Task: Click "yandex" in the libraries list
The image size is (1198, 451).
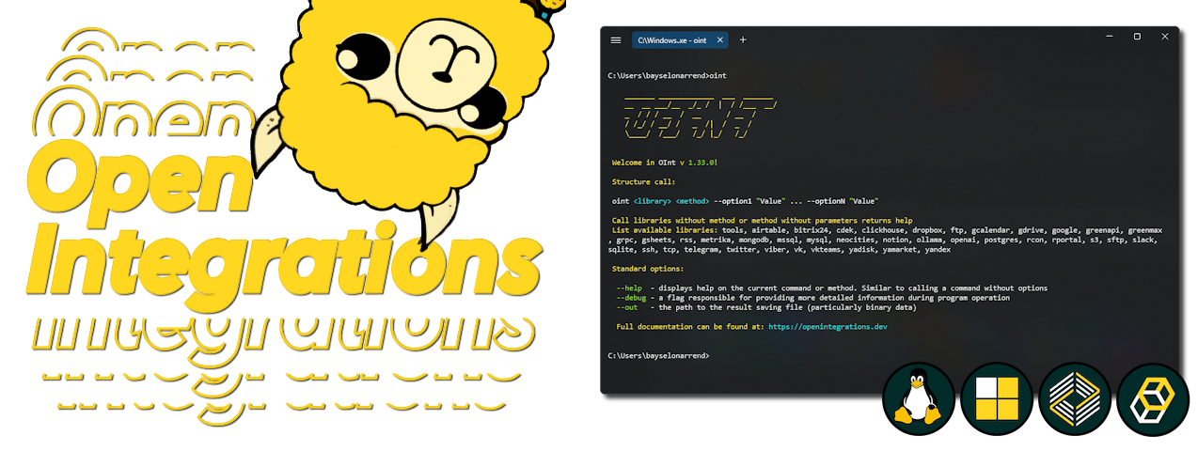Action: click(938, 250)
